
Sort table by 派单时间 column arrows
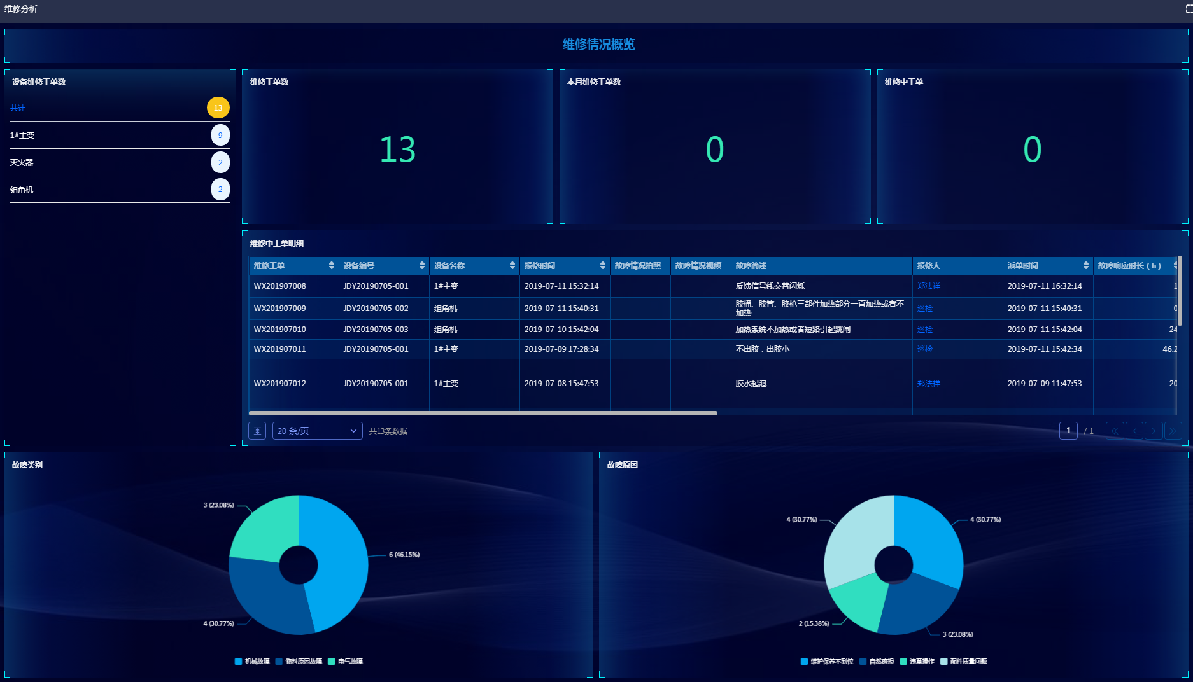coord(1086,265)
